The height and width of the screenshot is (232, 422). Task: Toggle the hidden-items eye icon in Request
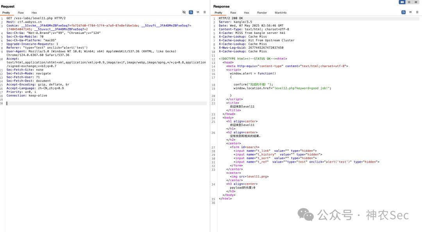pos(184,12)
